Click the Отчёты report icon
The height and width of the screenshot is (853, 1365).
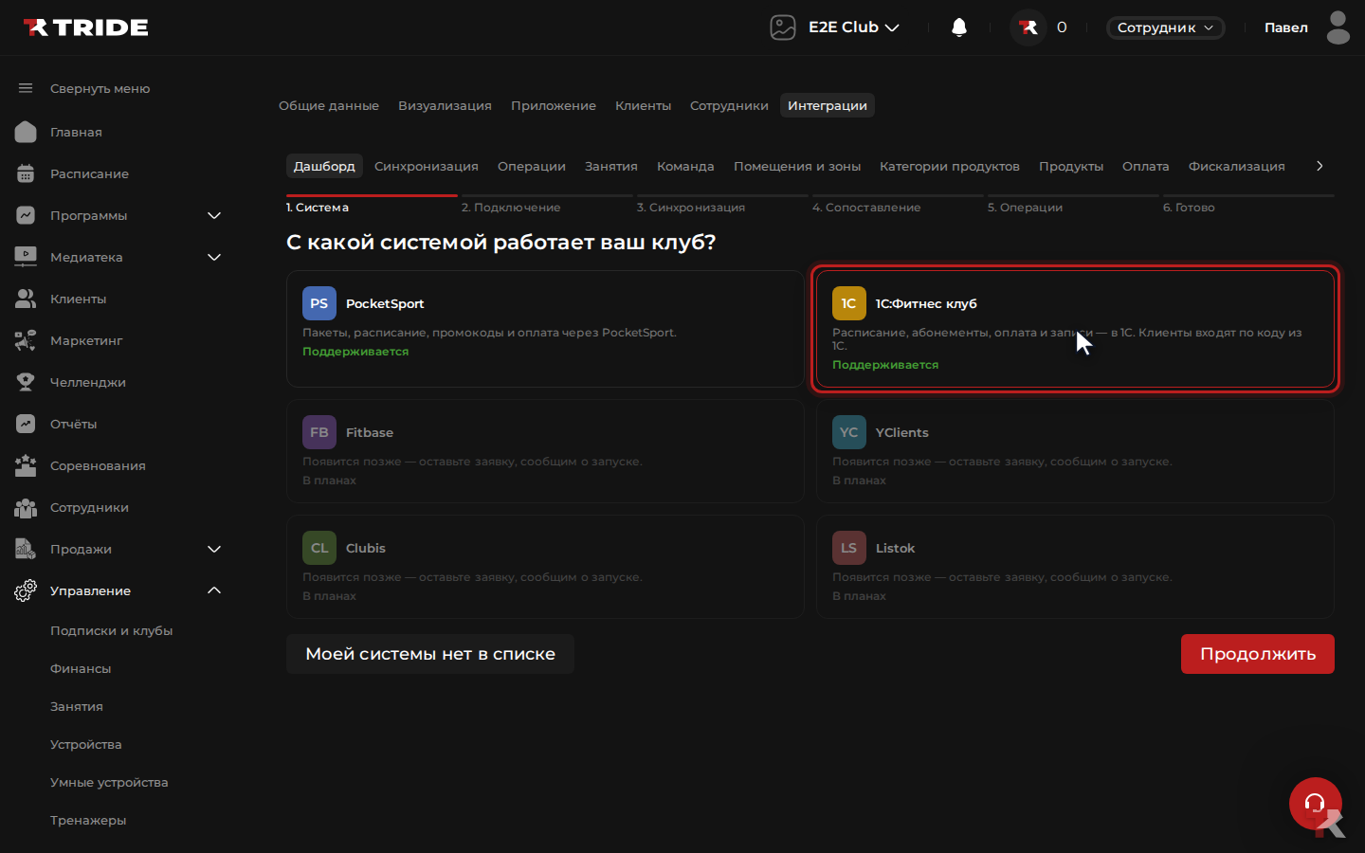(26, 424)
